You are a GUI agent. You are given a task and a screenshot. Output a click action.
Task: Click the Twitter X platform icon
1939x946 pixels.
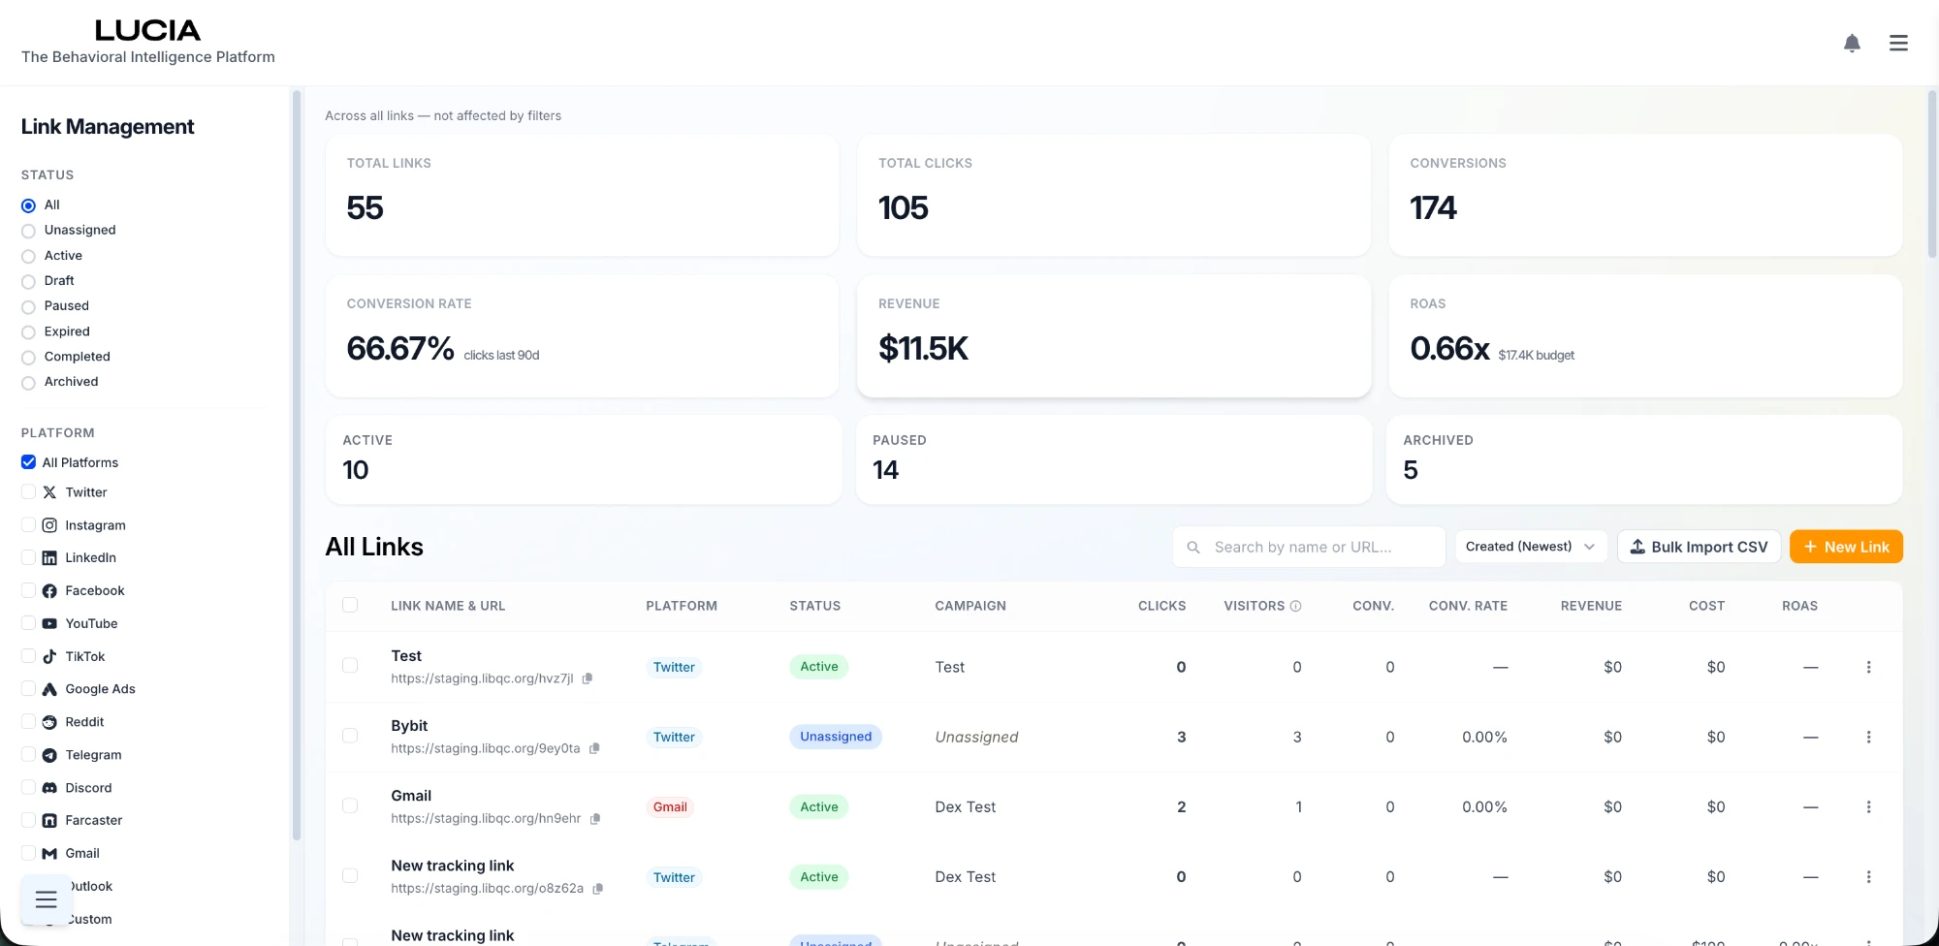coord(49,492)
